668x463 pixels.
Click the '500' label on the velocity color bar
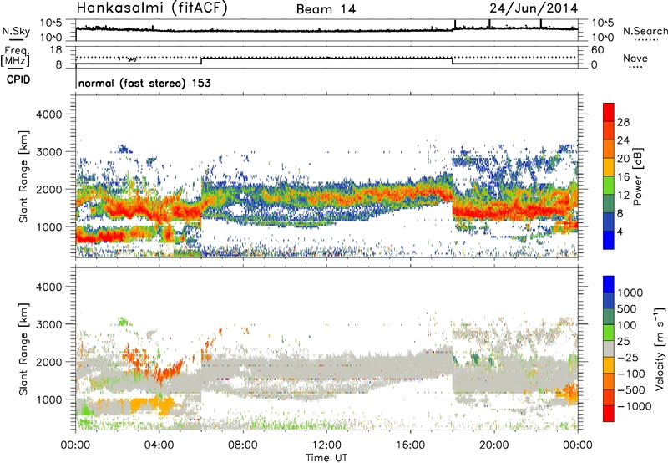[626, 309]
